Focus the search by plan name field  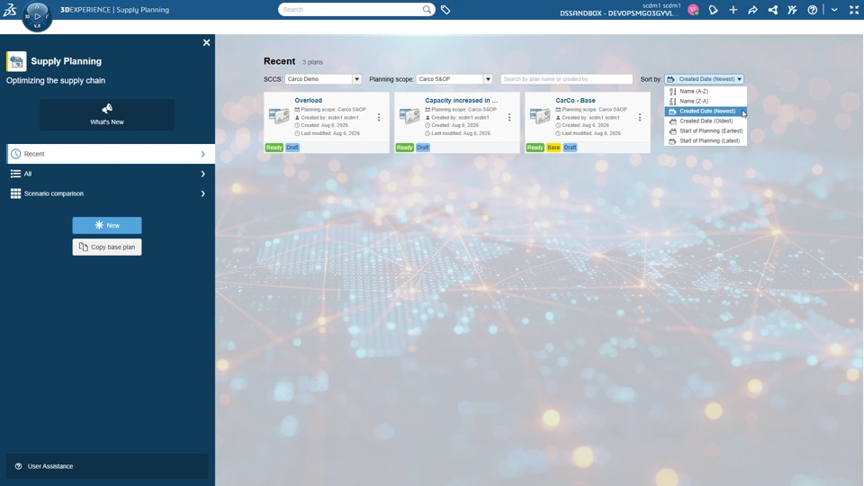[x=566, y=79]
